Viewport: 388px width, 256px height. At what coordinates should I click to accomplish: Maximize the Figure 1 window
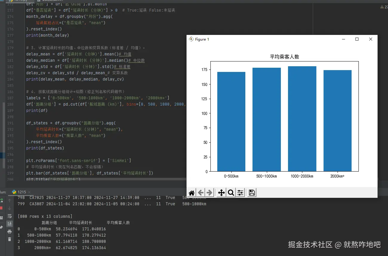click(x=357, y=39)
